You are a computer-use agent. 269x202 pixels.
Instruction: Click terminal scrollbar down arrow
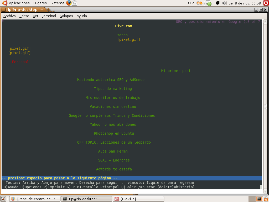point(265,191)
